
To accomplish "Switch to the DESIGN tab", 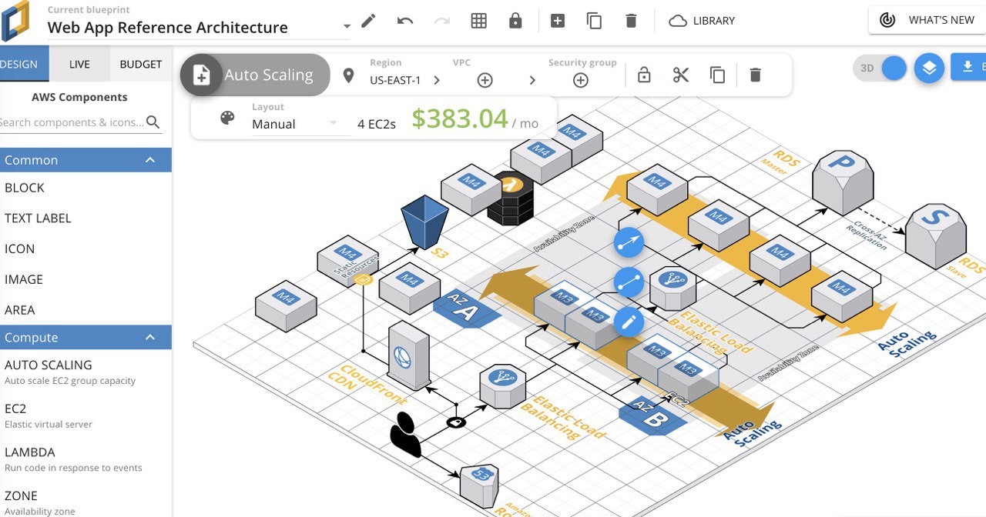I will point(23,64).
